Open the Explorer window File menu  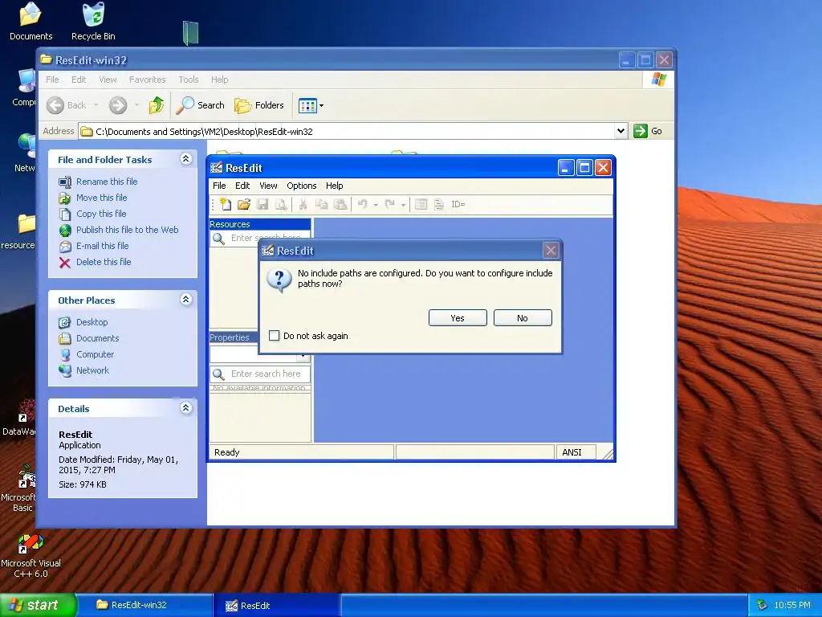[52, 80]
